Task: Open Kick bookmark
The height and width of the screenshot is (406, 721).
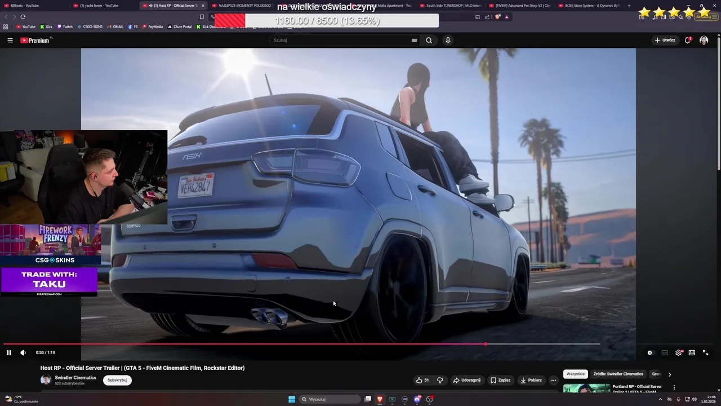Action: click(46, 27)
